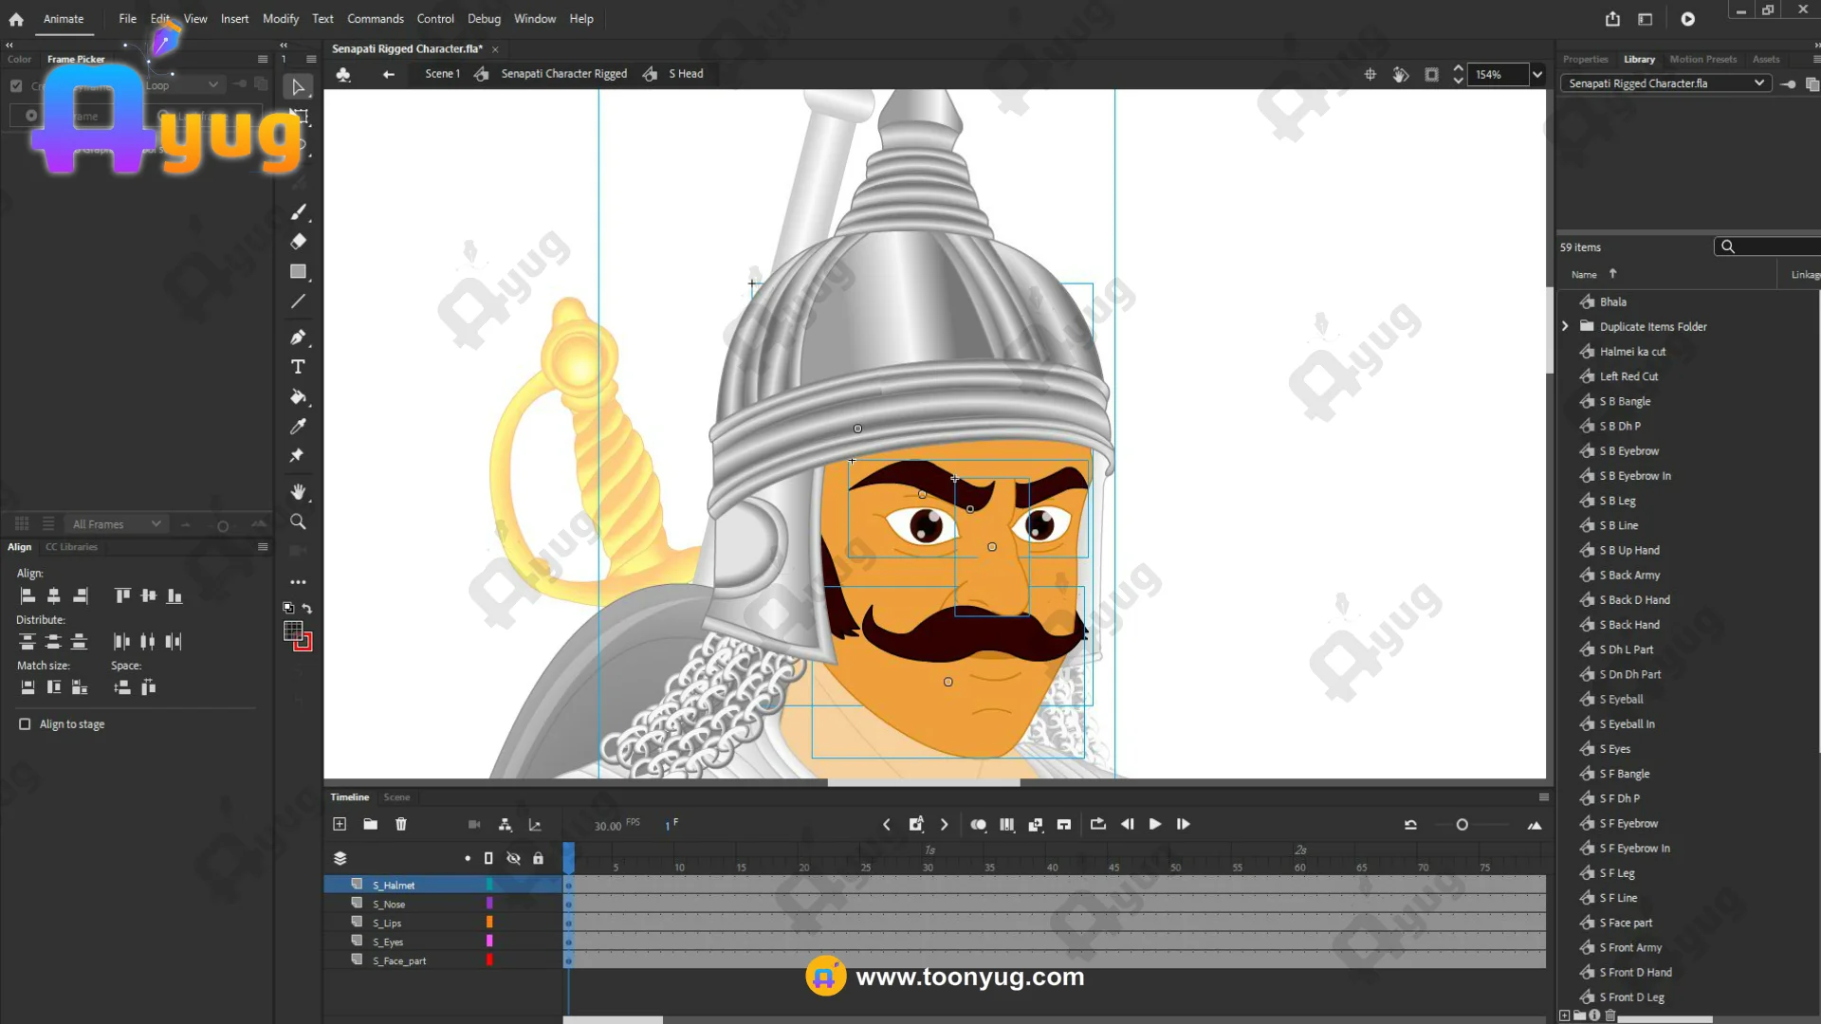Image resolution: width=1821 pixels, height=1024 pixels.
Task: Select the Text tool
Action: pos(298,367)
